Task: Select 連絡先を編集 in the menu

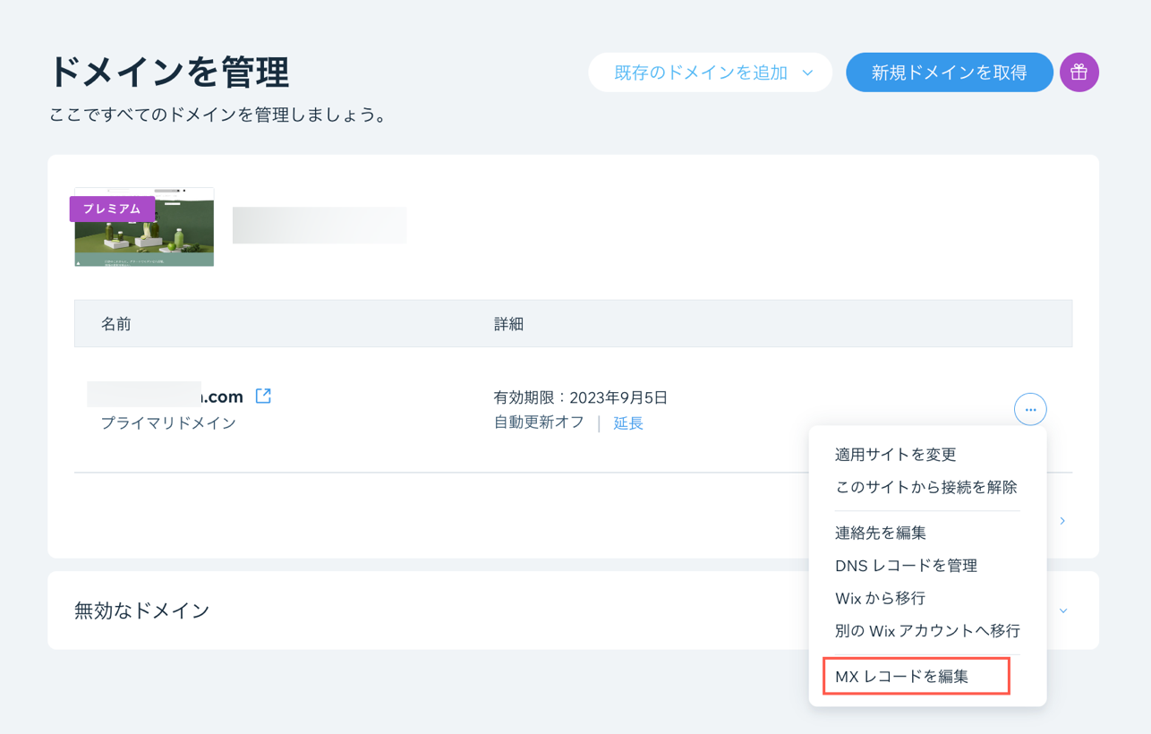Action: 880,533
